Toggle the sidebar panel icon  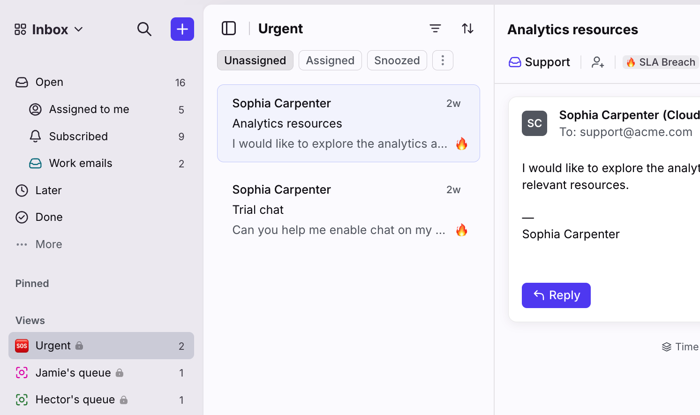(x=229, y=29)
